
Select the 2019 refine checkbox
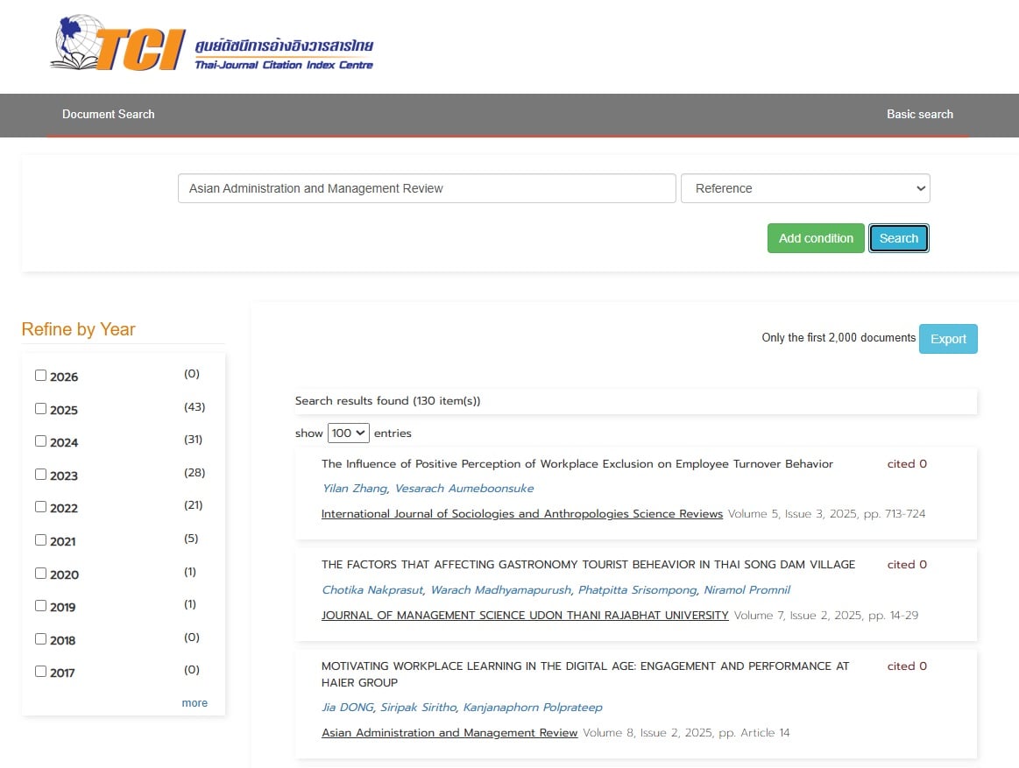[40, 606]
